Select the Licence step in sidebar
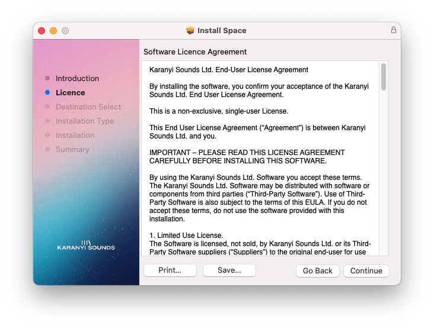 pos(71,92)
